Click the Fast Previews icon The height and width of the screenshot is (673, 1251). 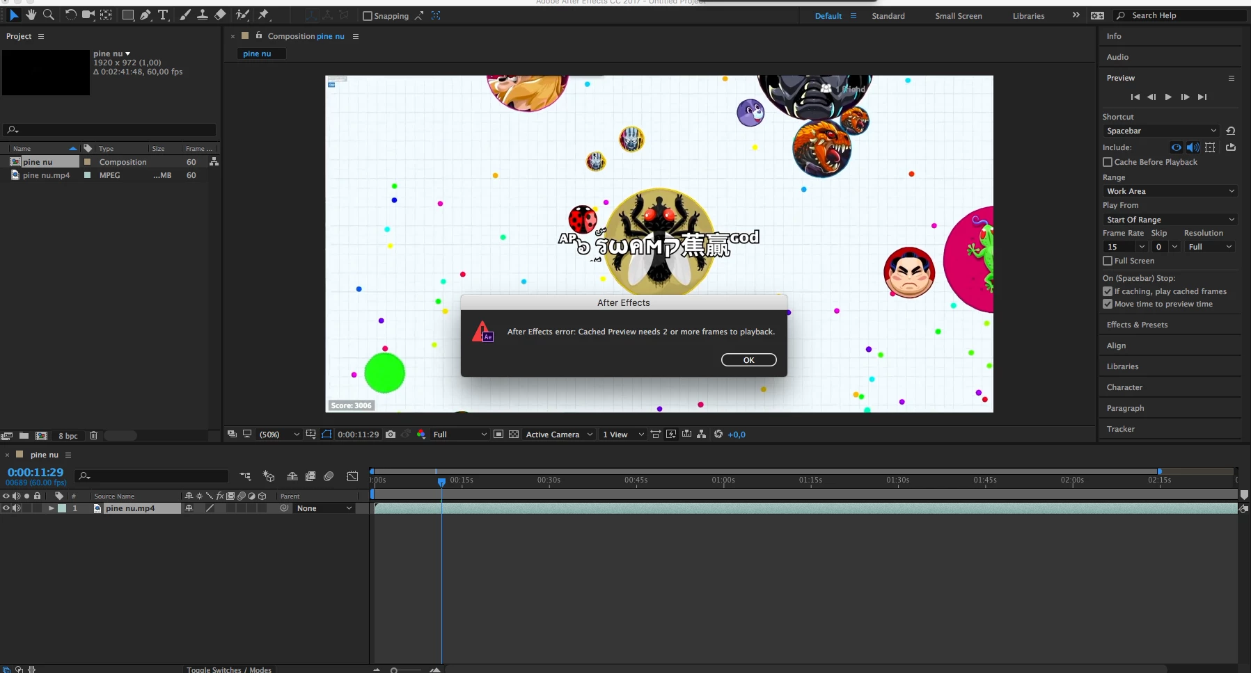671,435
